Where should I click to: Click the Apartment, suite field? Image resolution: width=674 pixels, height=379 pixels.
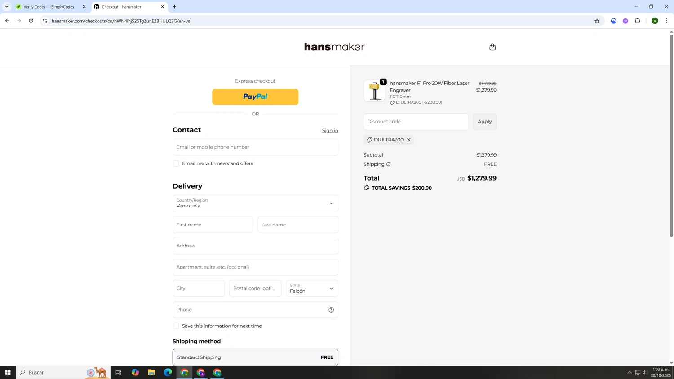(255, 267)
